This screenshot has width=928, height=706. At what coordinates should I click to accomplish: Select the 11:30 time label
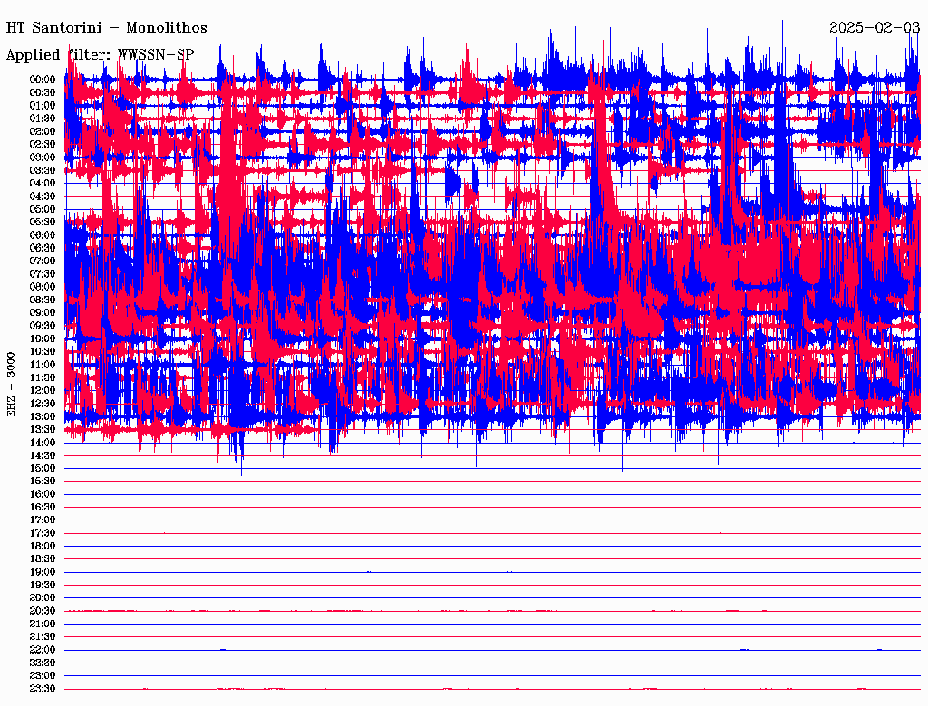pos(43,377)
